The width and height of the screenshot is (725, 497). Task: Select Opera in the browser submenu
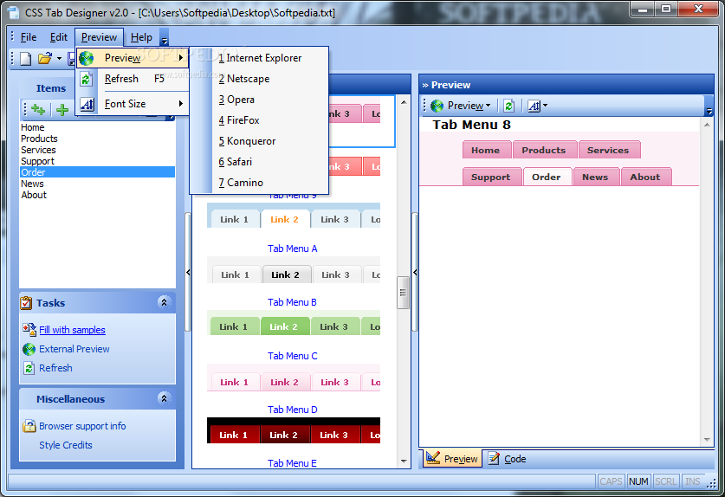[259, 100]
